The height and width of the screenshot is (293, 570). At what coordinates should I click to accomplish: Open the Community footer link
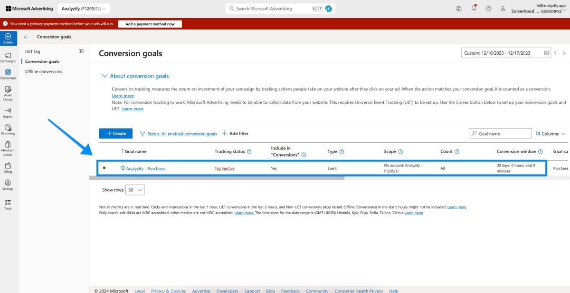[x=317, y=291]
